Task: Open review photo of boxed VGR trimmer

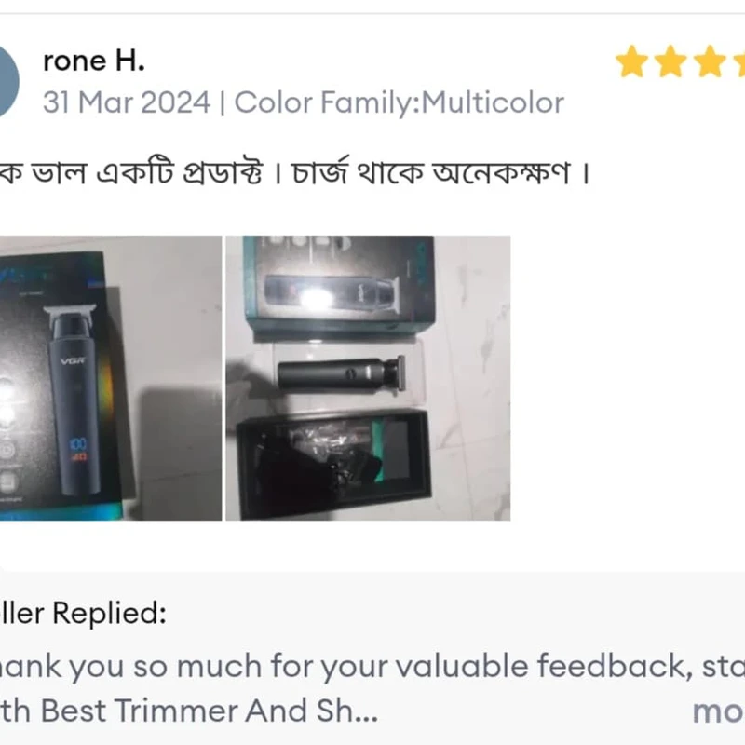Action: (x=111, y=378)
